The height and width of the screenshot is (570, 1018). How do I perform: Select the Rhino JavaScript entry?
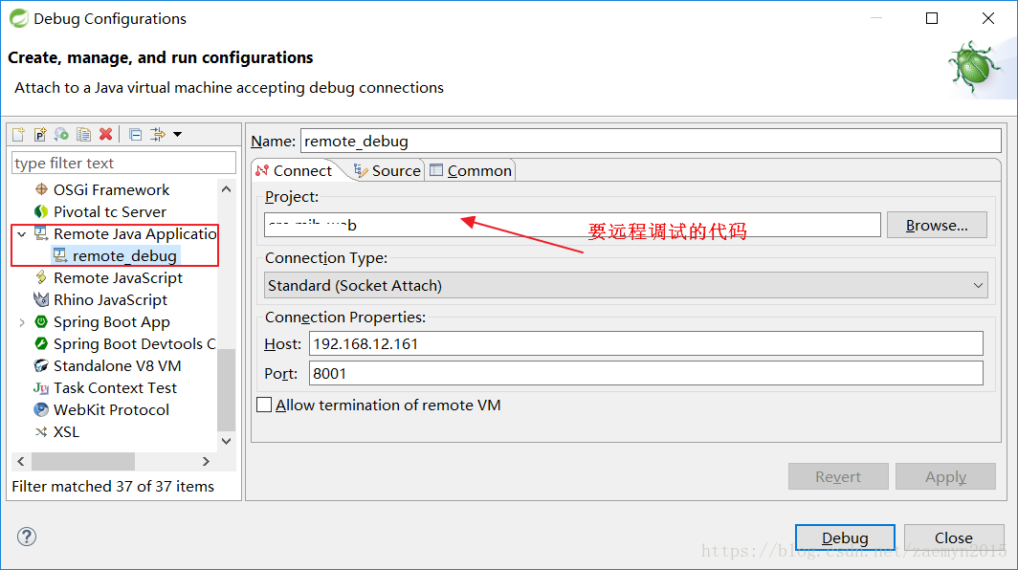tap(110, 300)
